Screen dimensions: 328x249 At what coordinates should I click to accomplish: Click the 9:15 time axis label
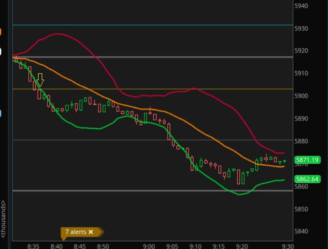coord(218,246)
